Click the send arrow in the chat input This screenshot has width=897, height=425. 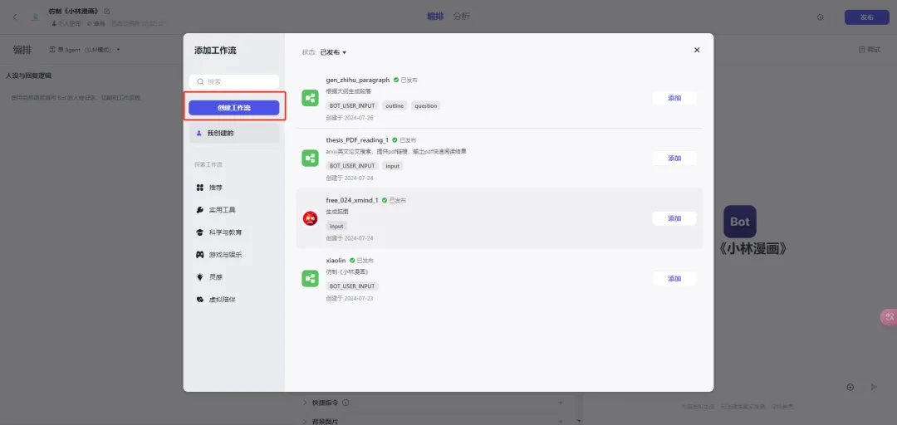[874, 388]
